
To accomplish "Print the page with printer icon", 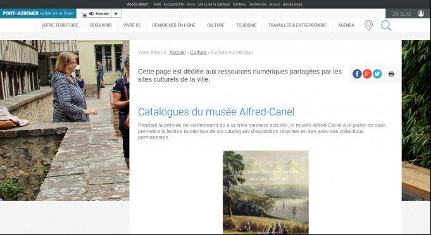I will [x=391, y=73].
